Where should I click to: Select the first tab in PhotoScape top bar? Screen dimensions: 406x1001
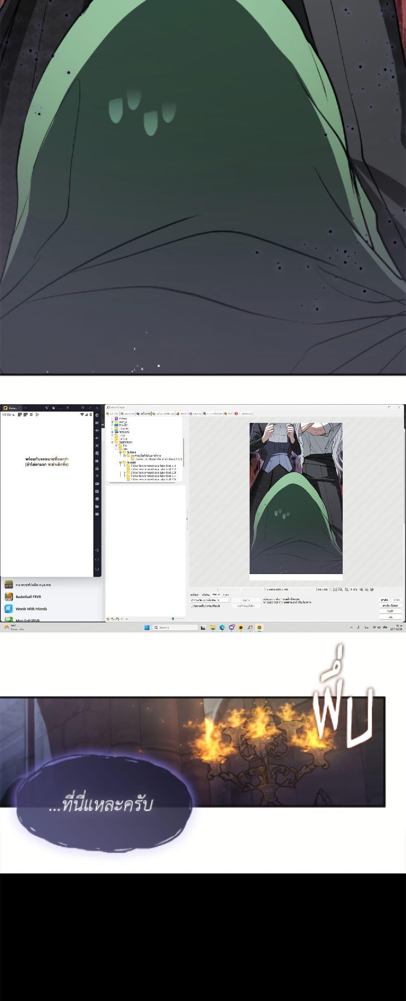click(x=112, y=413)
